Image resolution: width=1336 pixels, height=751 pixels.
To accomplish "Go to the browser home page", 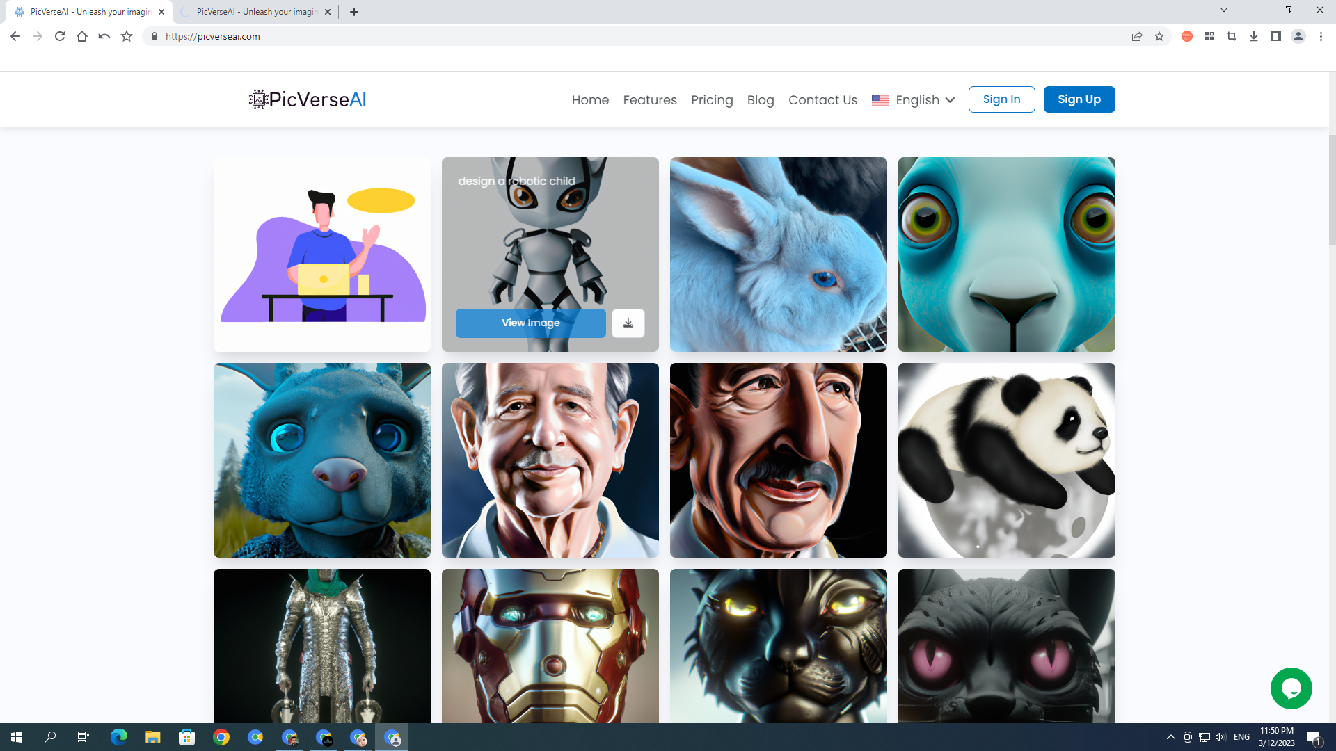I will point(82,36).
